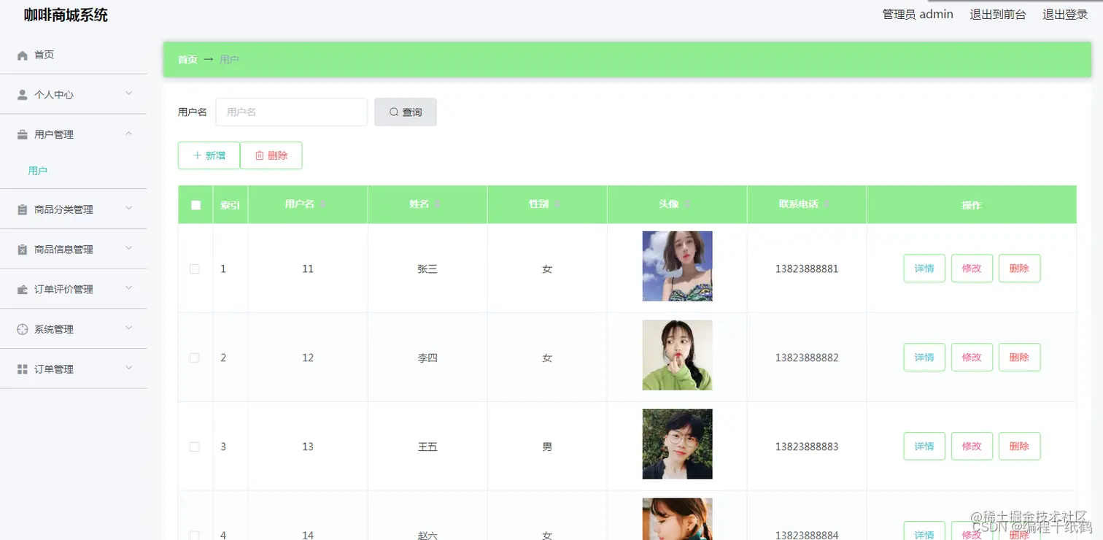Click 王五's avatar thumbnail
1103x540 pixels.
click(x=677, y=444)
